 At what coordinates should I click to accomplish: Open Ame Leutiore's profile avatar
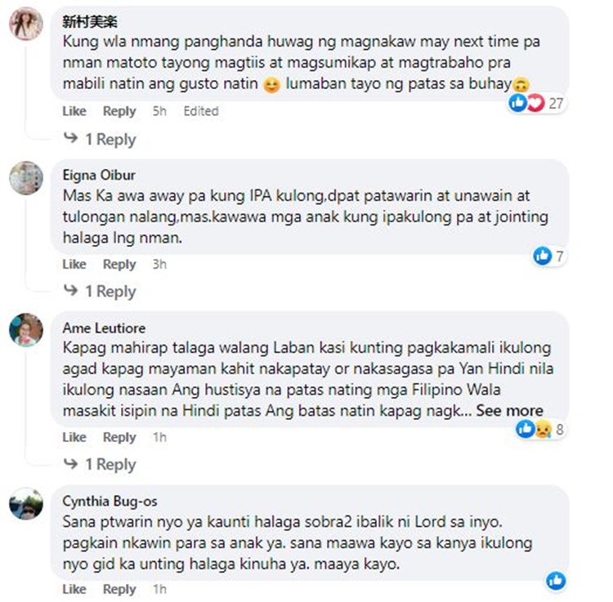(26, 330)
